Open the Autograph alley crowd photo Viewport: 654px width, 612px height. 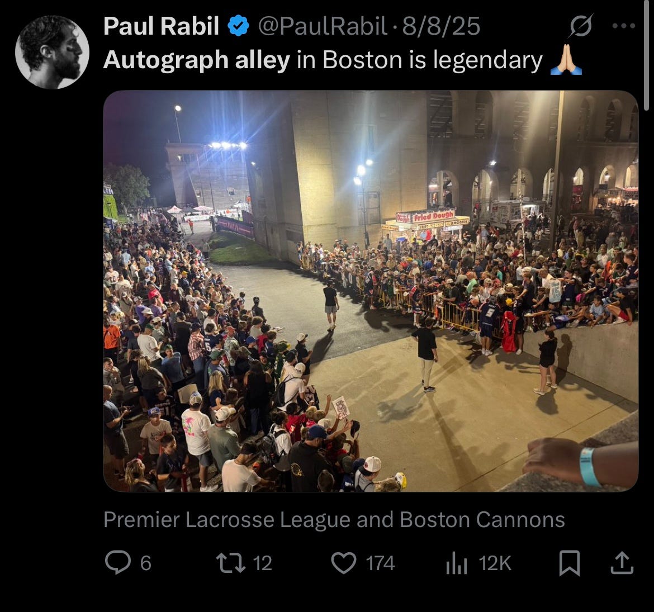point(371,291)
